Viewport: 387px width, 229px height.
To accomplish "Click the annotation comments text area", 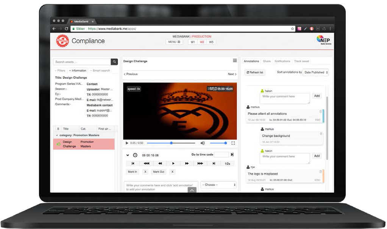I will pos(161,187).
